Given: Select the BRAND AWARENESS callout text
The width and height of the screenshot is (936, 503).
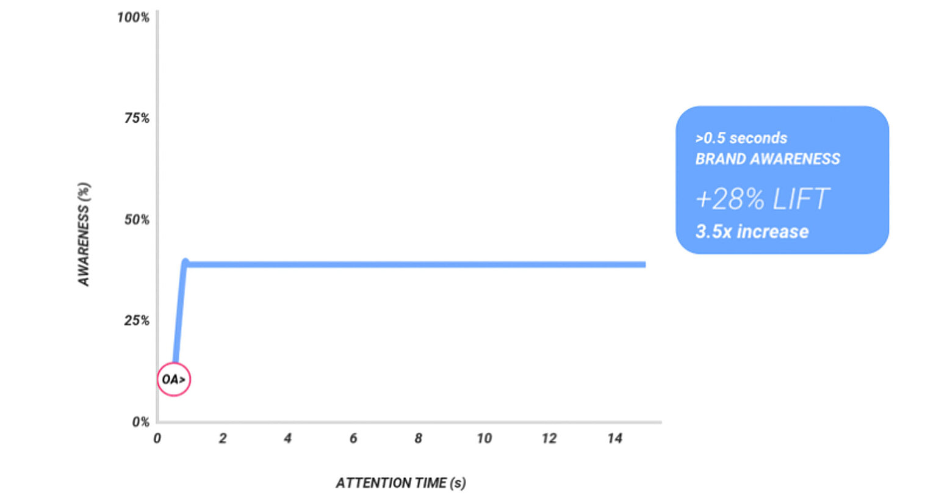Looking at the screenshot, I should click(x=768, y=159).
